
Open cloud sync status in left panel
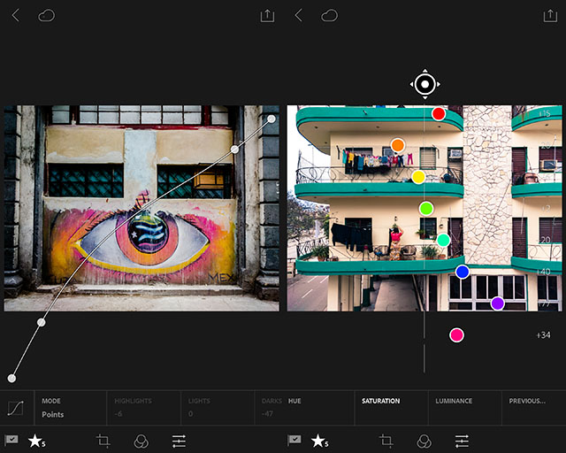point(47,16)
